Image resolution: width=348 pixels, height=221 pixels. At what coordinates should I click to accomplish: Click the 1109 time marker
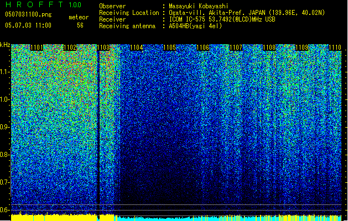(x=302, y=48)
